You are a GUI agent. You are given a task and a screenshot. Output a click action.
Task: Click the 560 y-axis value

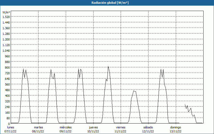(x=7, y=84)
